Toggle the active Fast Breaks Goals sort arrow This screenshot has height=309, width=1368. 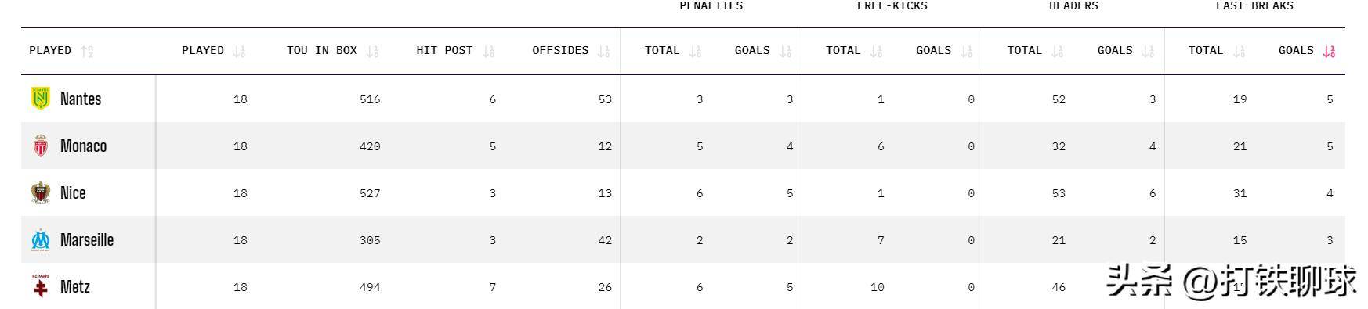(1329, 51)
